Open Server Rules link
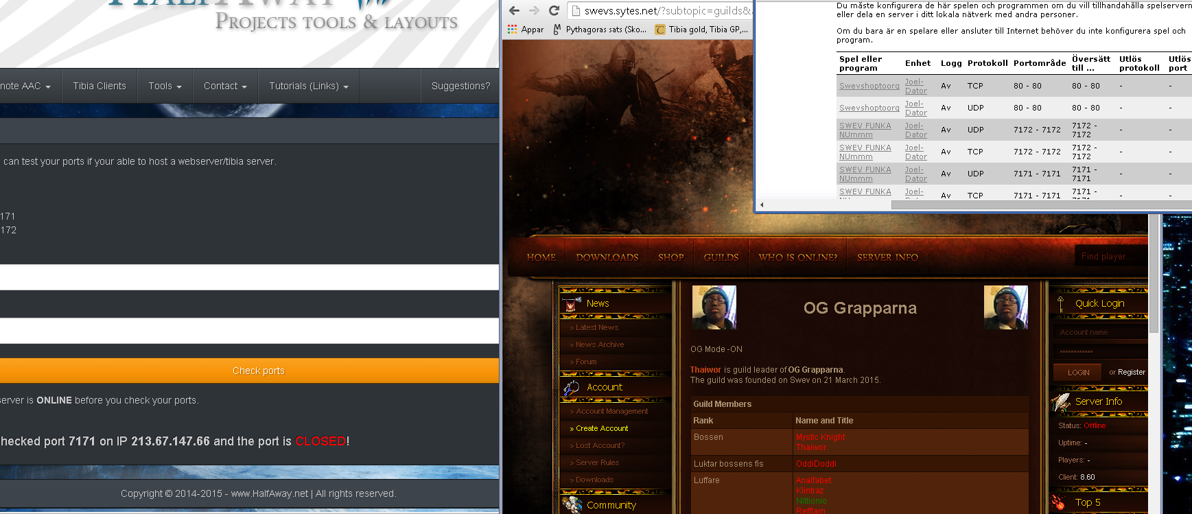 (597, 463)
